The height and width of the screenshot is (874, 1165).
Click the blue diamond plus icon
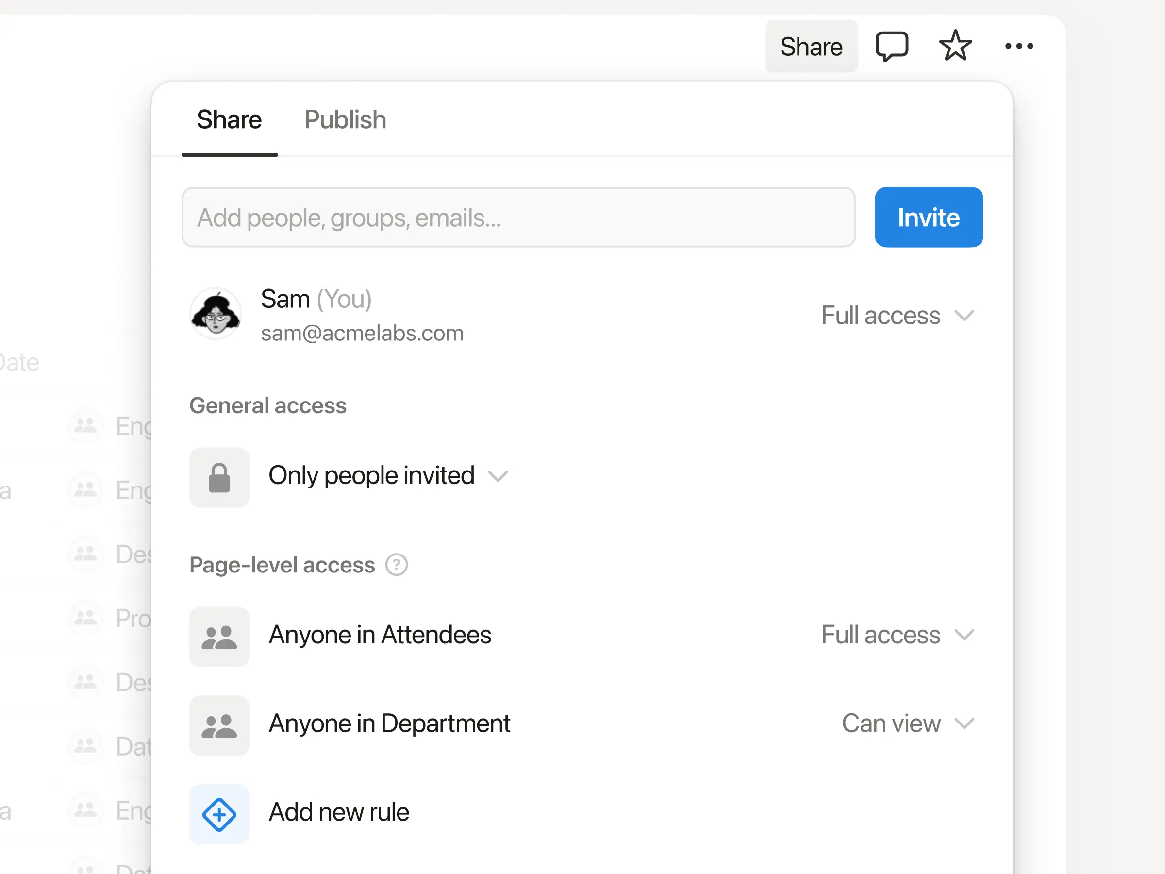[219, 814]
